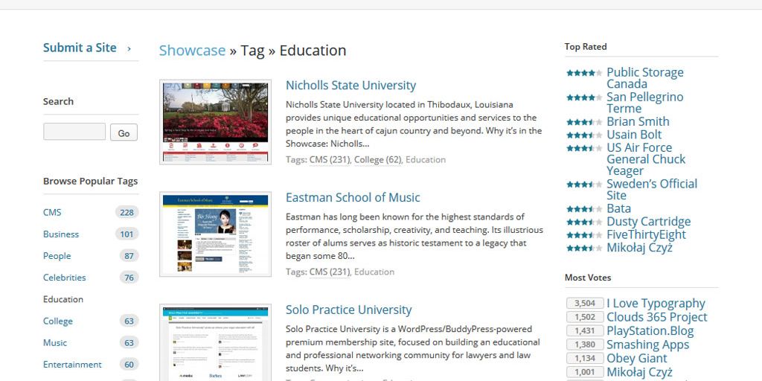This screenshot has width=762, height=381.
Task: Open Mikołaj Czyż in Top Rated list
Action: coord(639,248)
